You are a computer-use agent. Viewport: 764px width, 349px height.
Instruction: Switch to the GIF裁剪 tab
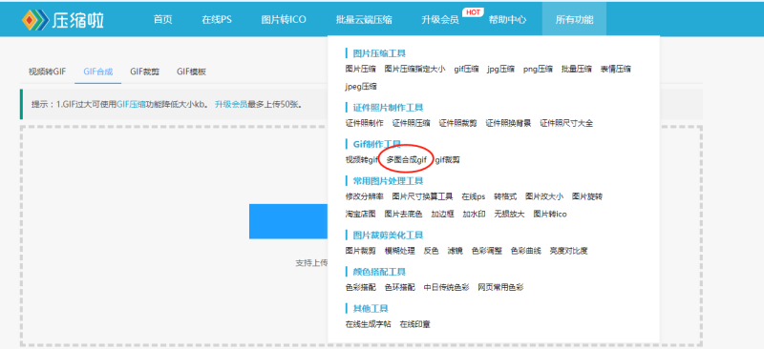(x=145, y=72)
